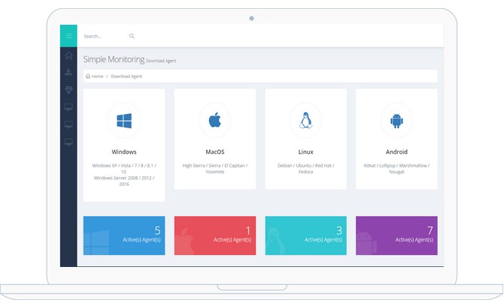Click the Android robot icon

[x=396, y=120]
